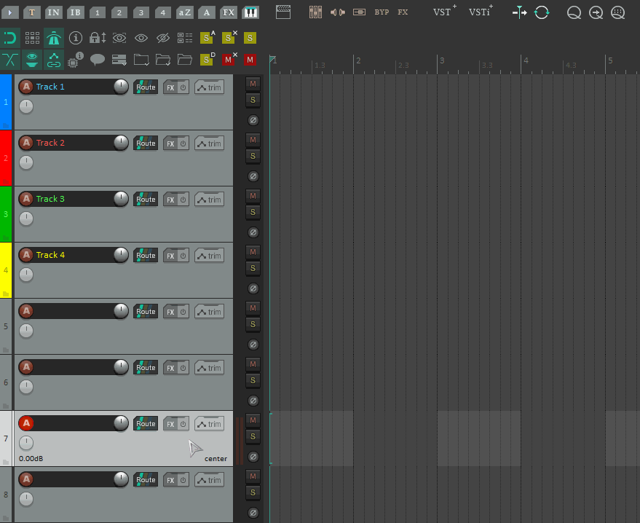Click the crossed-out eye icon

tap(163, 39)
